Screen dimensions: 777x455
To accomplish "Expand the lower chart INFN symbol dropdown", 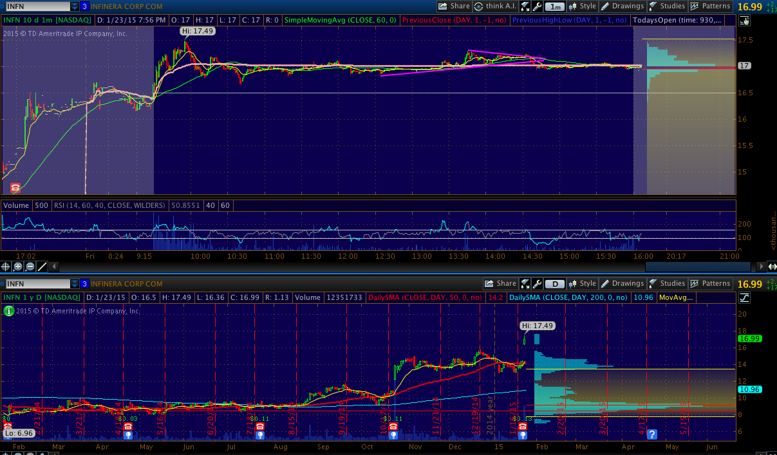I will pos(75,284).
